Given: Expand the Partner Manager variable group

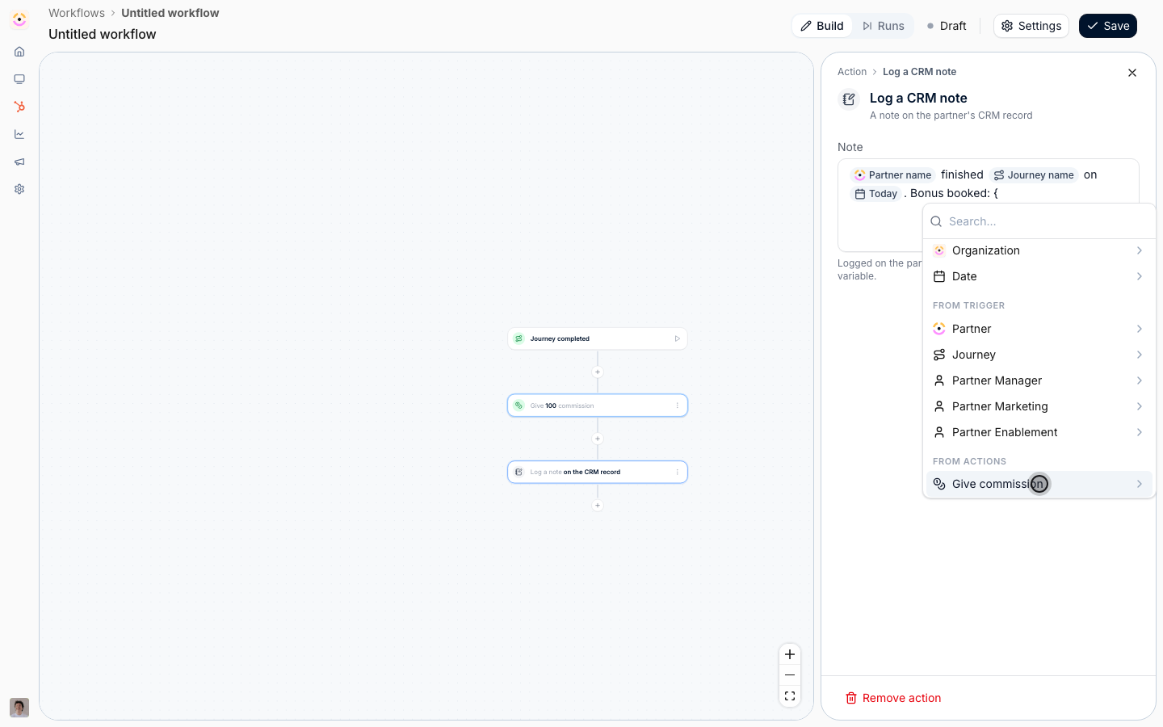Looking at the screenshot, I should pyautogui.click(x=1039, y=380).
